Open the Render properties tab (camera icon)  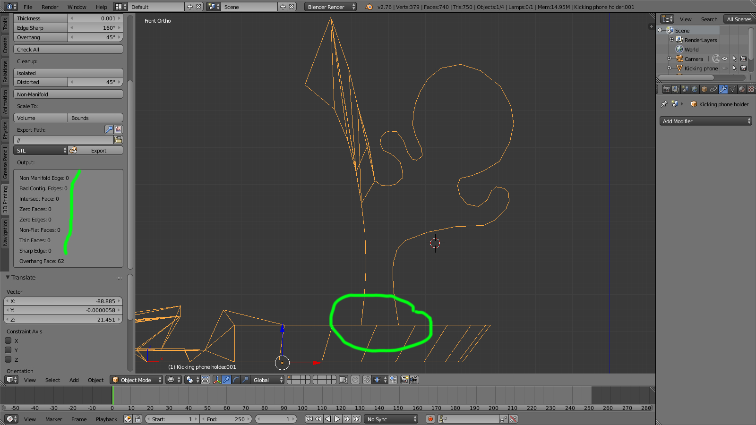point(666,89)
